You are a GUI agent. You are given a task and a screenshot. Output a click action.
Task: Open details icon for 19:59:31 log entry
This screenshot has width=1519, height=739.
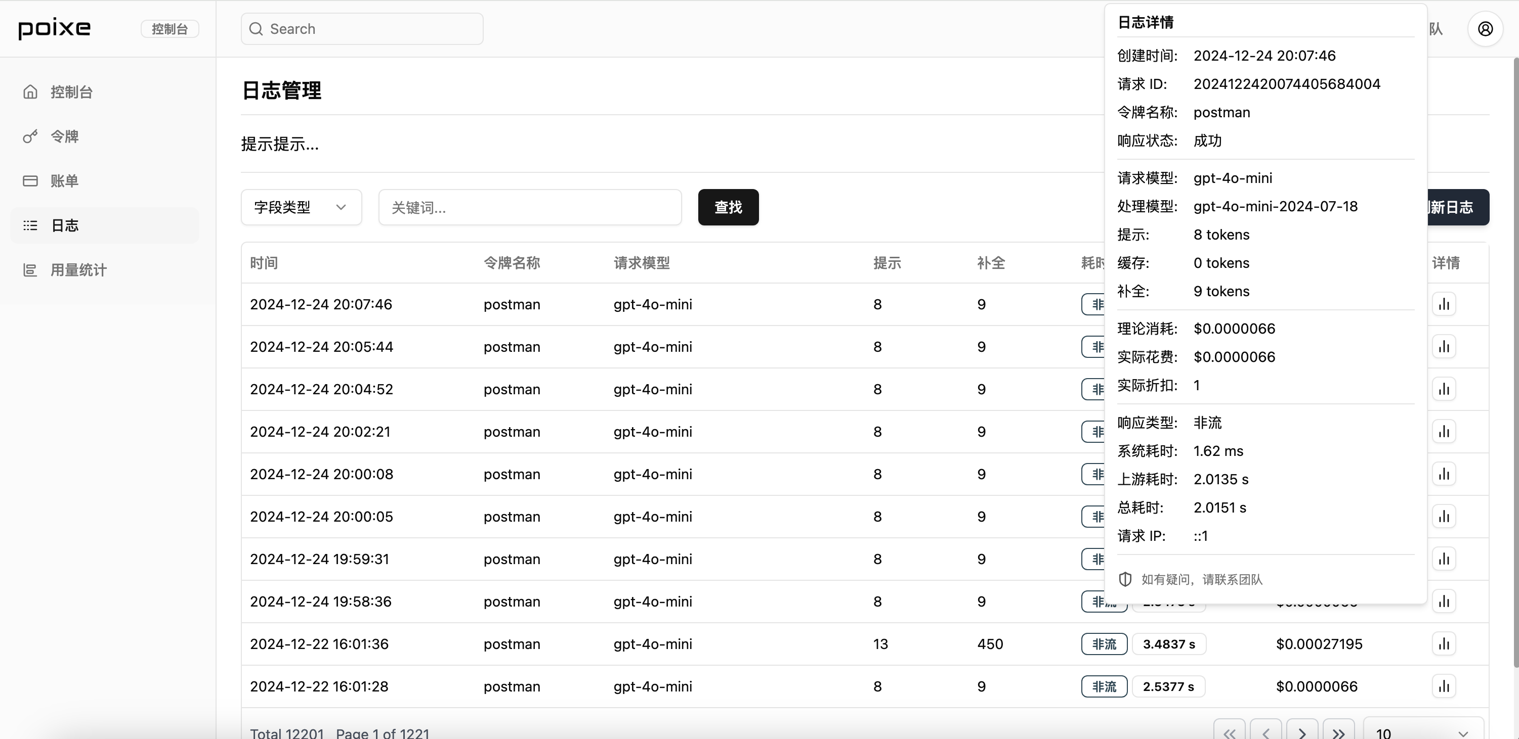pos(1444,559)
